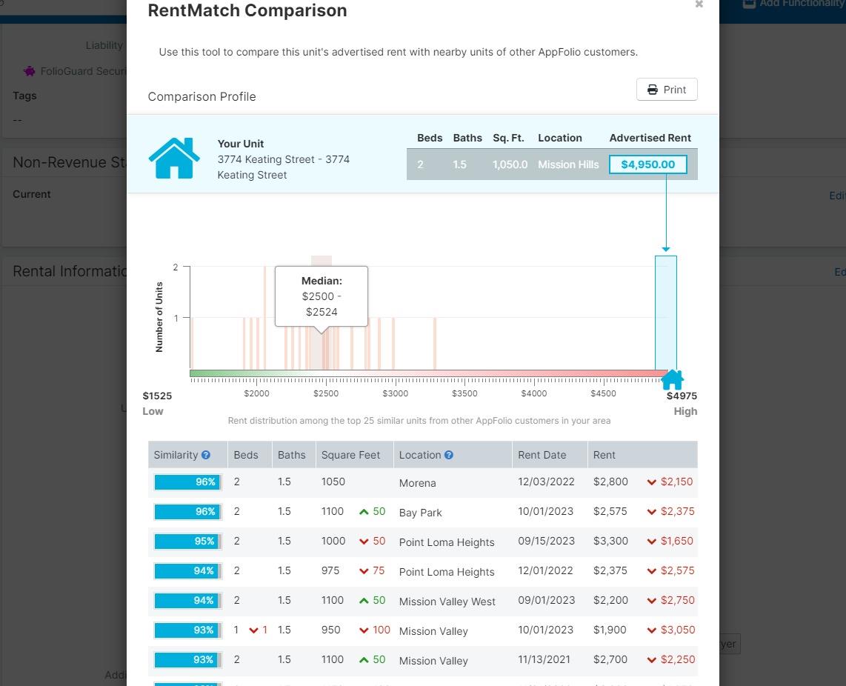Click the red arrow beside $3,050
The width and height of the screenshot is (846, 686).
[x=651, y=630]
